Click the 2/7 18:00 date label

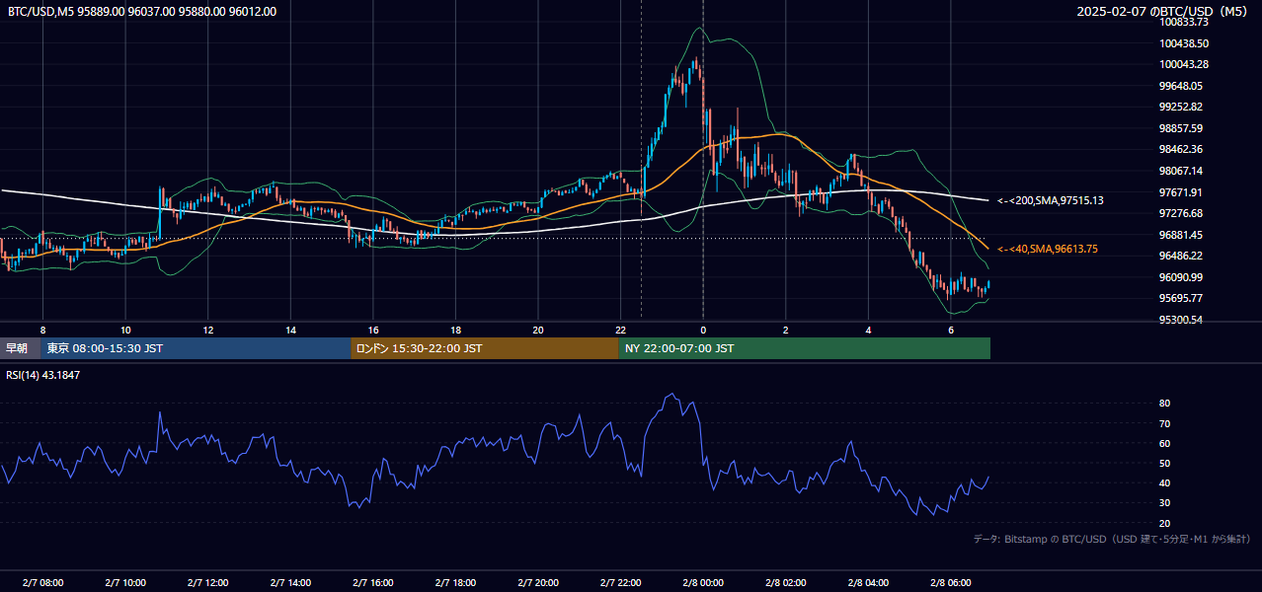click(455, 583)
